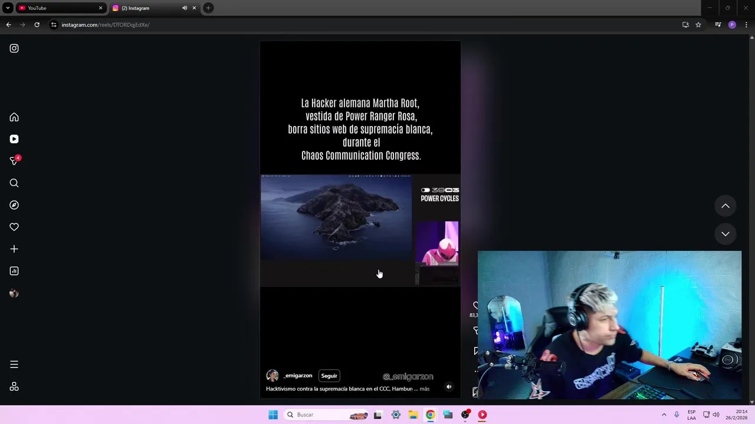Follow _emigarzon with the Seguir button

329,376
